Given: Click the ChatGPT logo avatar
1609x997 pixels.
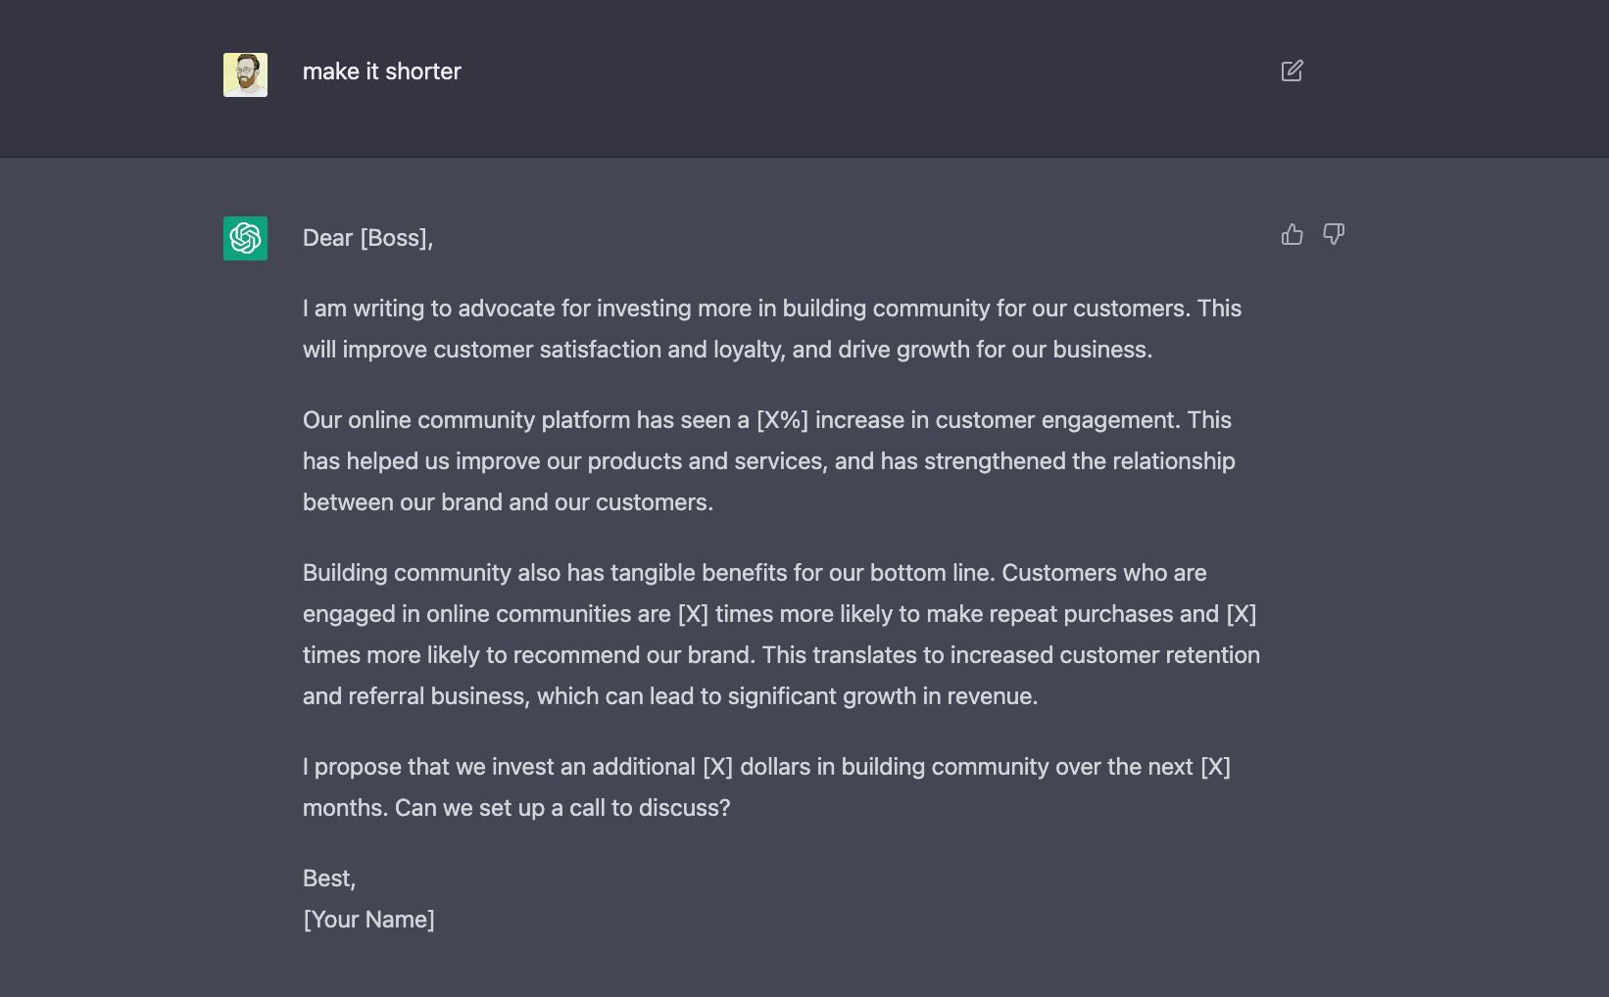Looking at the screenshot, I should point(245,238).
